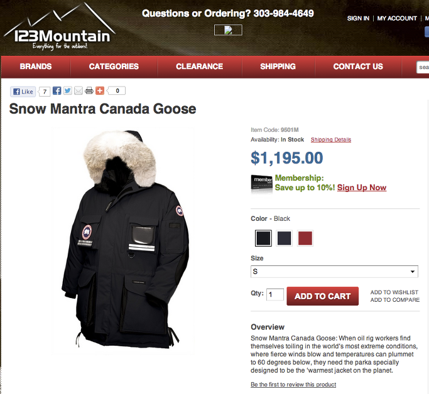Click the member card icon
The height and width of the screenshot is (394, 429).
(261, 183)
